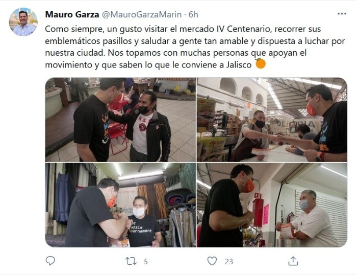Screen dimensions: 357x275
Task: Click the orange face mask in the top-right photo
Action: (x=311, y=109)
